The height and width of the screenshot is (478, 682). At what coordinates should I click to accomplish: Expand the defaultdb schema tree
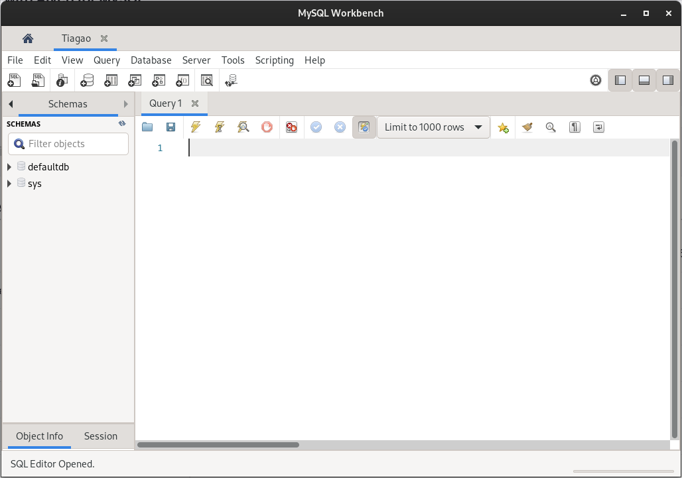coord(9,167)
